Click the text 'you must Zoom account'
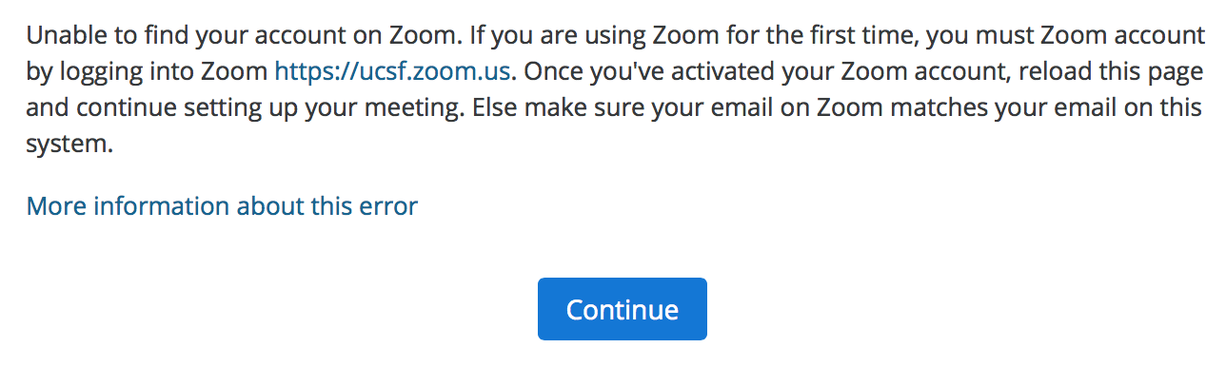Image resolution: width=1226 pixels, height=367 pixels. (1065, 35)
